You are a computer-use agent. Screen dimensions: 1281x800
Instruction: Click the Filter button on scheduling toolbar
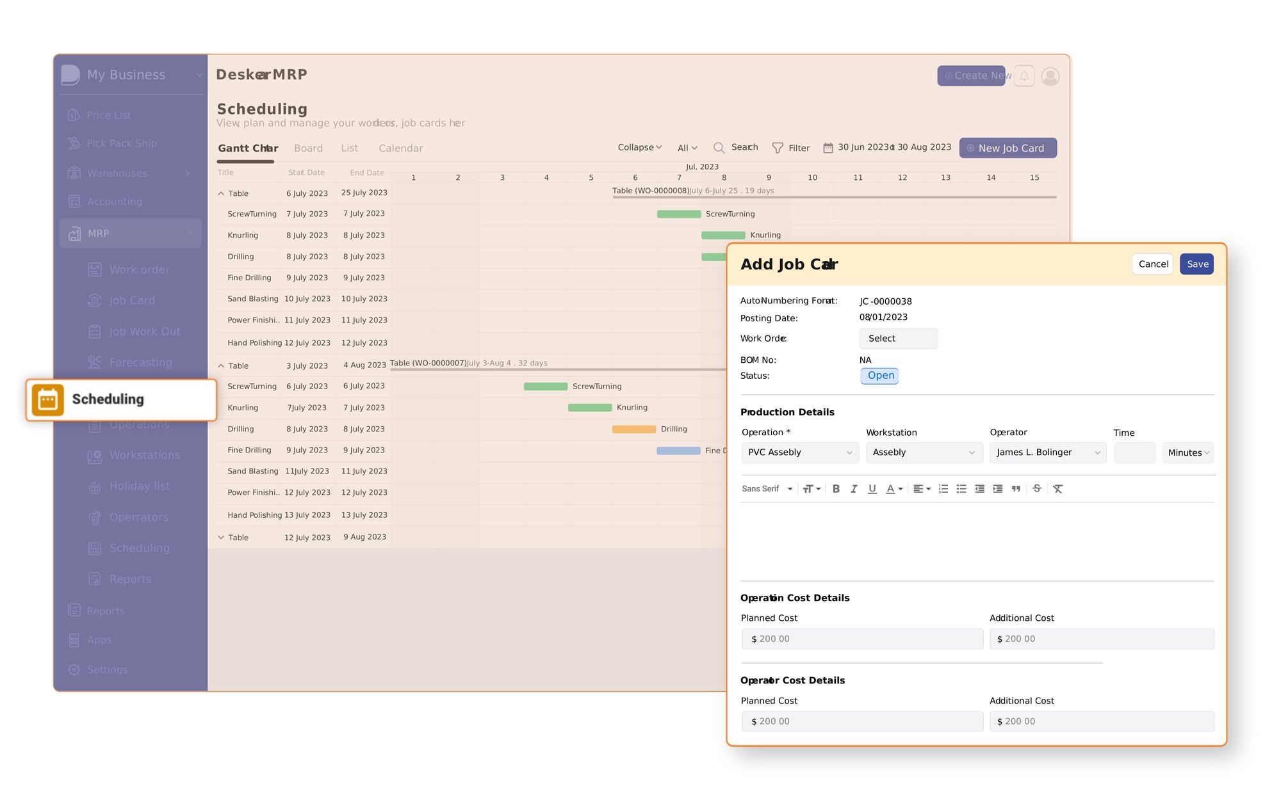click(x=790, y=147)
